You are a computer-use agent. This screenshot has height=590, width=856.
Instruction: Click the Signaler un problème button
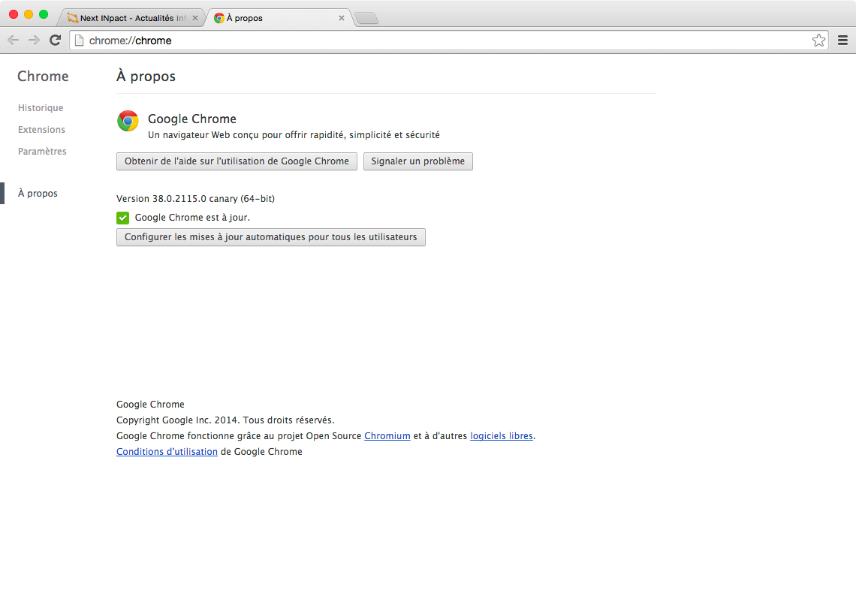(417, 161)
